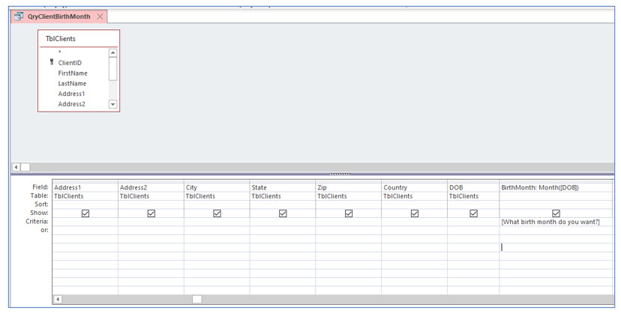Click the TblClients field list scrollbar thumb
This screenshot has height=313, width=621.
(112, 69)
